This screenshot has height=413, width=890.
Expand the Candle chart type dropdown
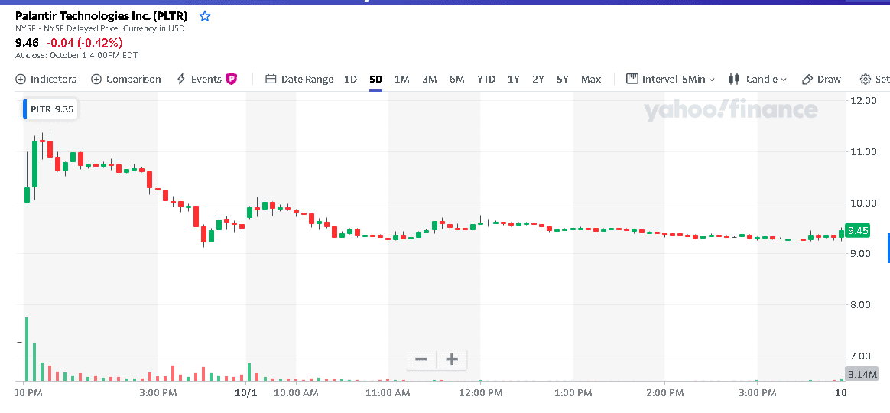[757, 79]
